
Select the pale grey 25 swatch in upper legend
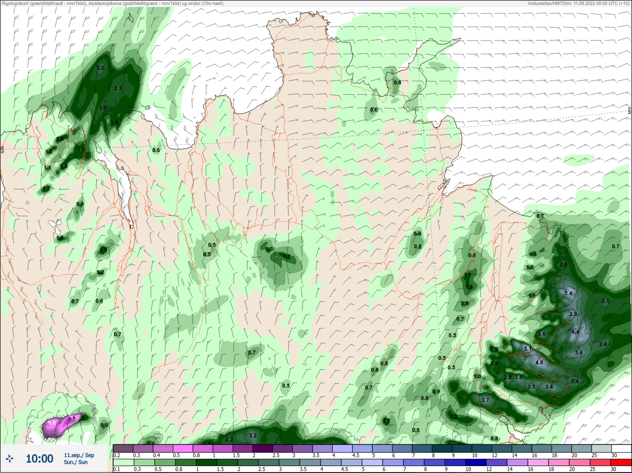point(602,448)
